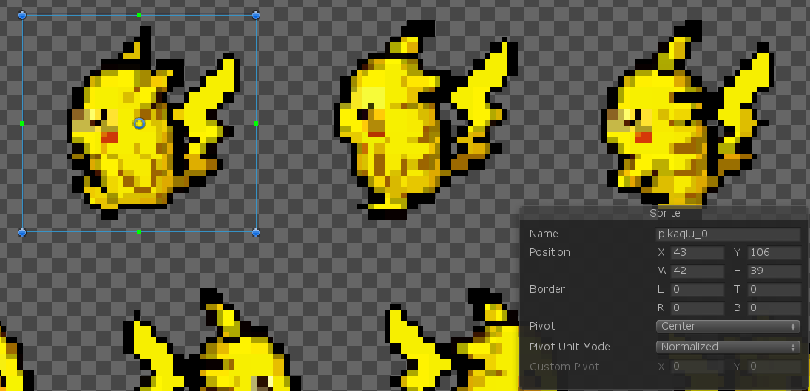Edit the sprite Name field pikaqiu_0
The image size is (810, 391).
pos(728,234)
